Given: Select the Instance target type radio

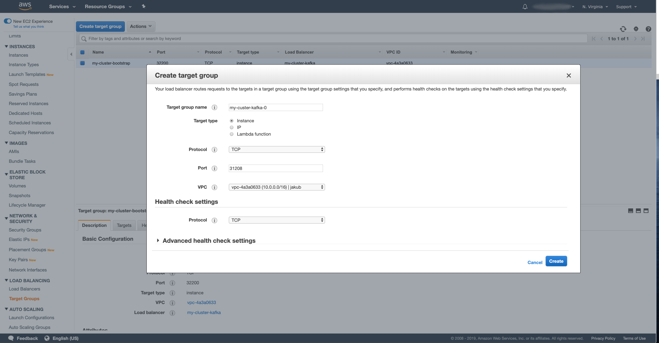Looking at the screenshot, I should tap(232, 121).
